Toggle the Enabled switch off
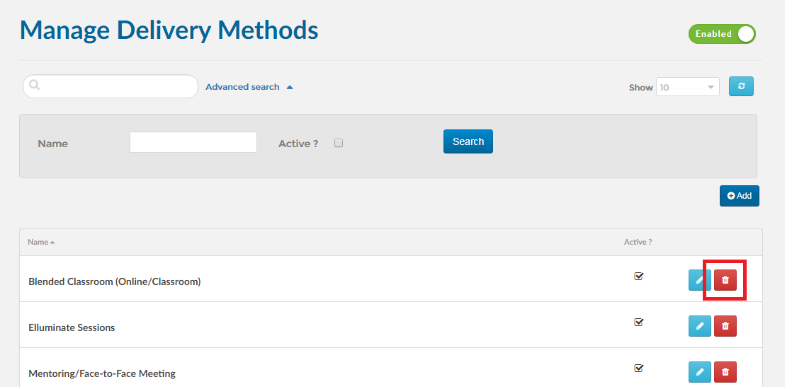Image resolution: width=792 pixels, height=389 pixels. click(x=721, y=34)
